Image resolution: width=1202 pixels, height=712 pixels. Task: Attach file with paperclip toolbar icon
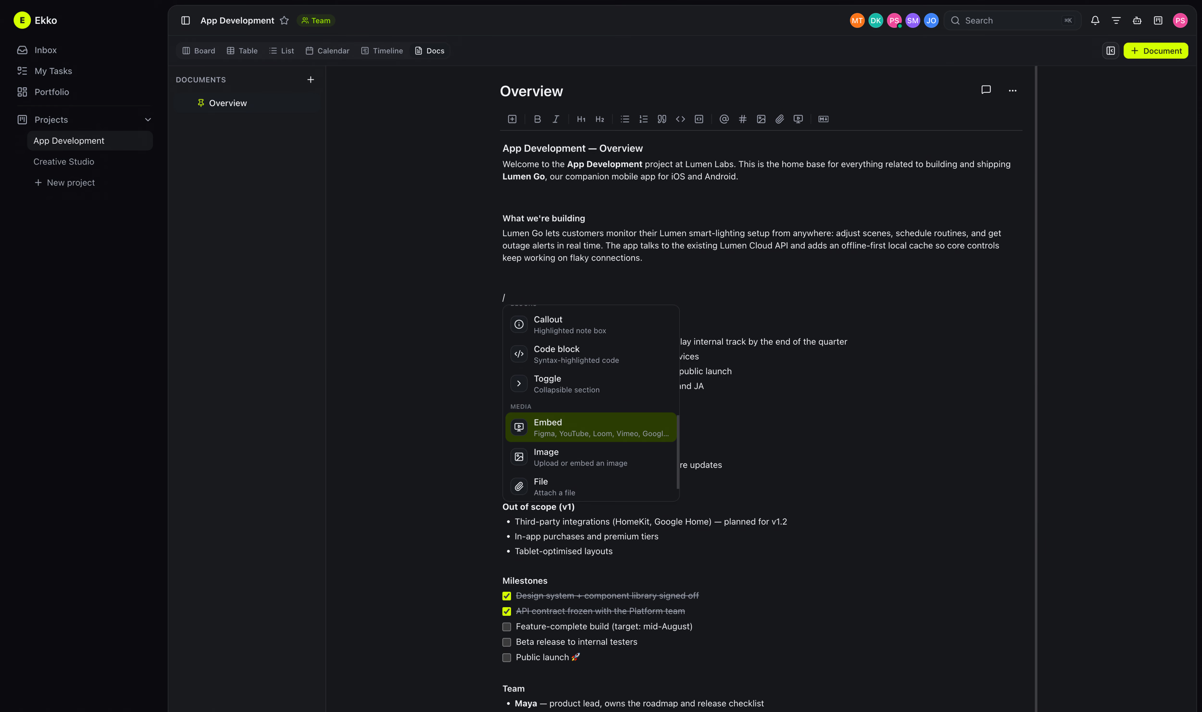click(x=779, y=119)
